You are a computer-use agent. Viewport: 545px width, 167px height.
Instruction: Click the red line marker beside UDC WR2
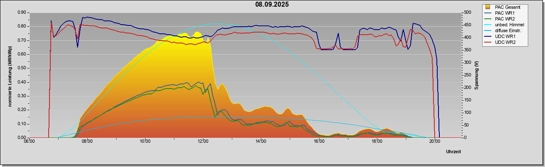point(488,42)
